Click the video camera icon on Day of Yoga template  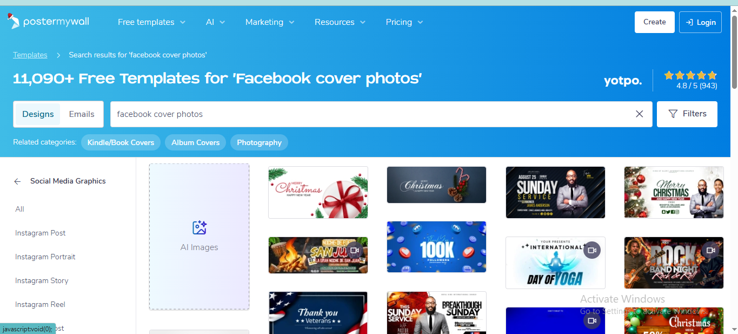(591, 250)
